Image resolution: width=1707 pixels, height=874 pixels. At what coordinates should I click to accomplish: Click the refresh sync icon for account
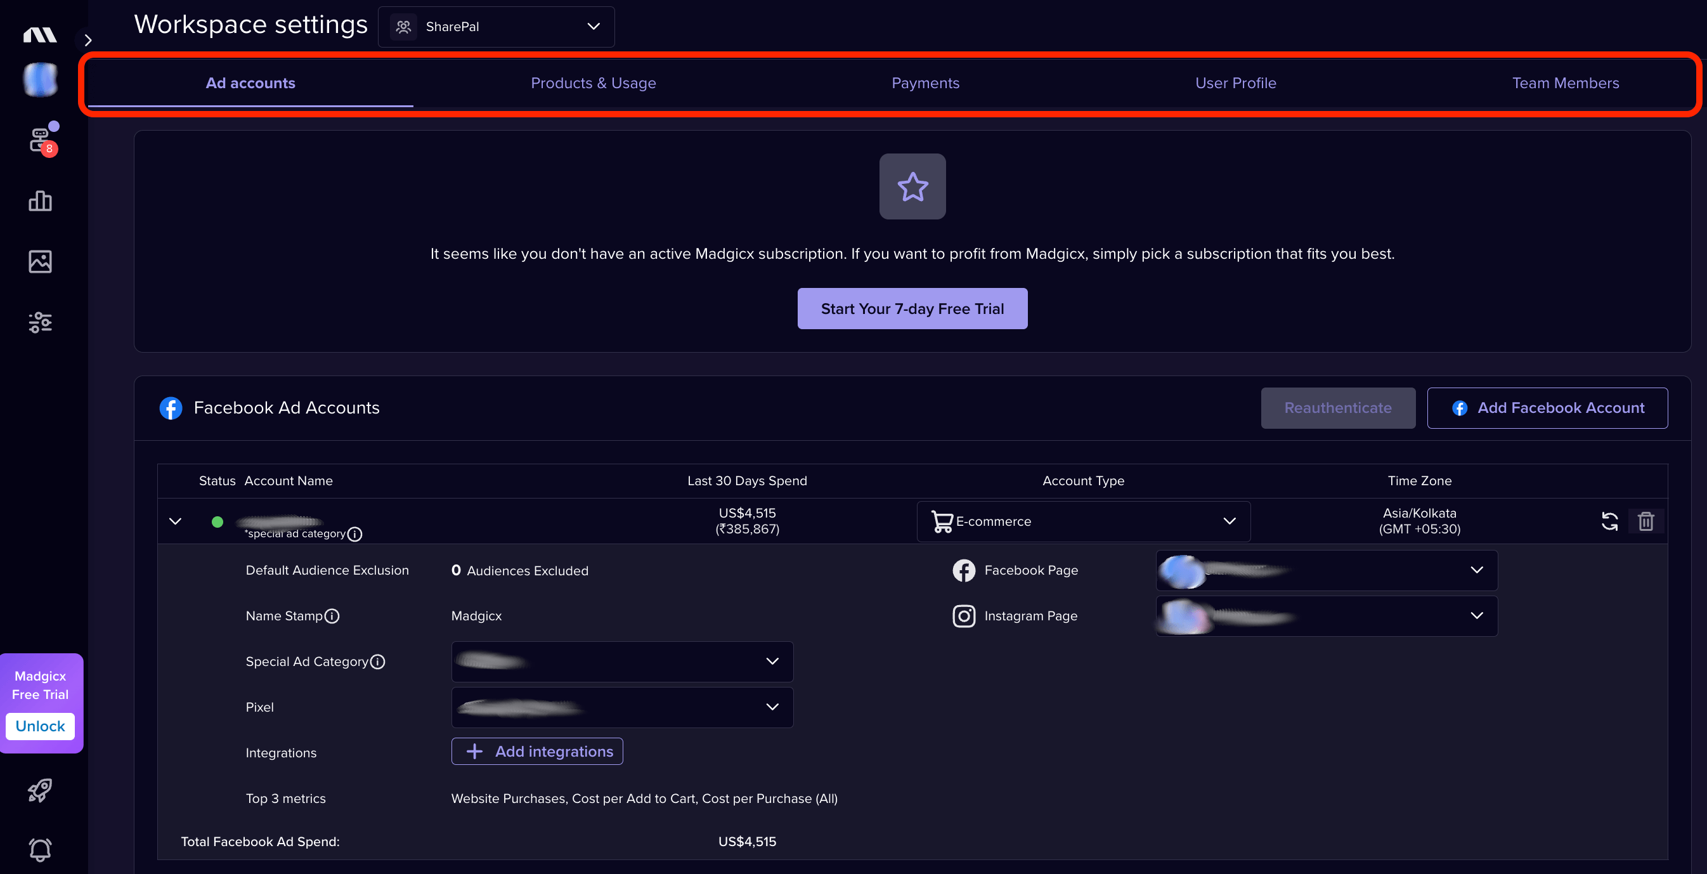click(1609, 521)
